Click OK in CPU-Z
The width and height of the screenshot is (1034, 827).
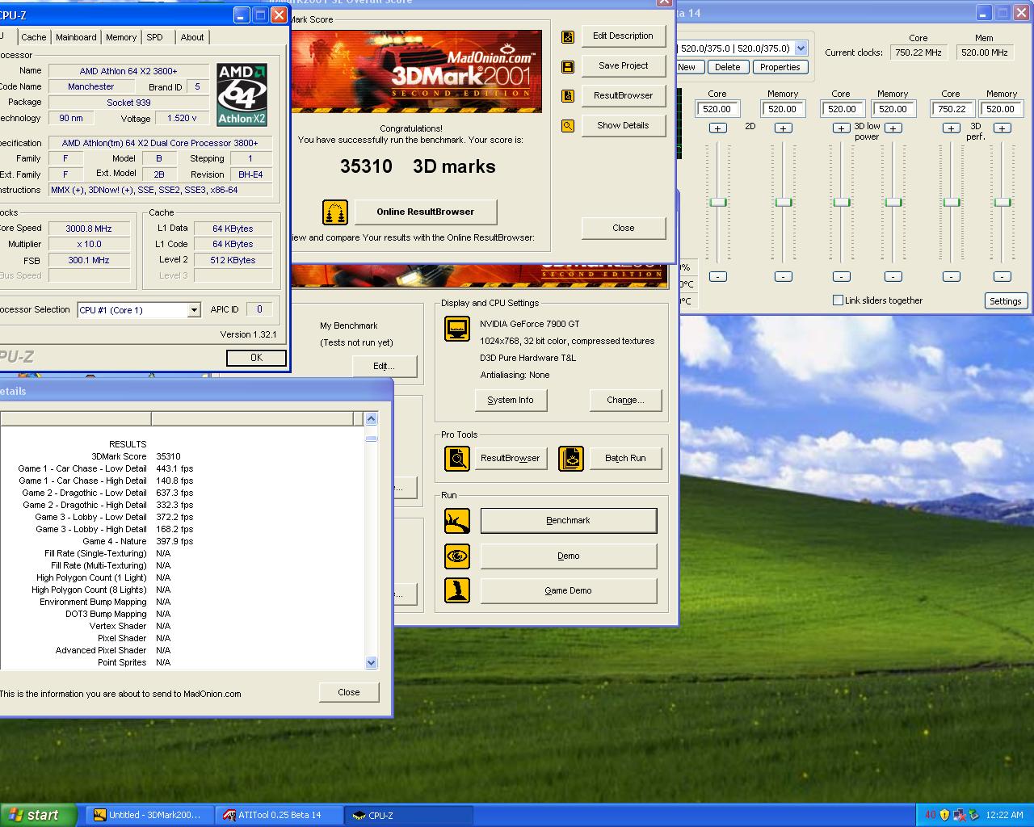[256, 358]
